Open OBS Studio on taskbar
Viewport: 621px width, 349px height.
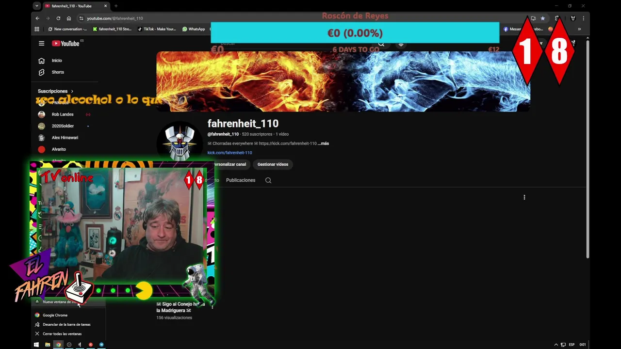tap(69, 345)
